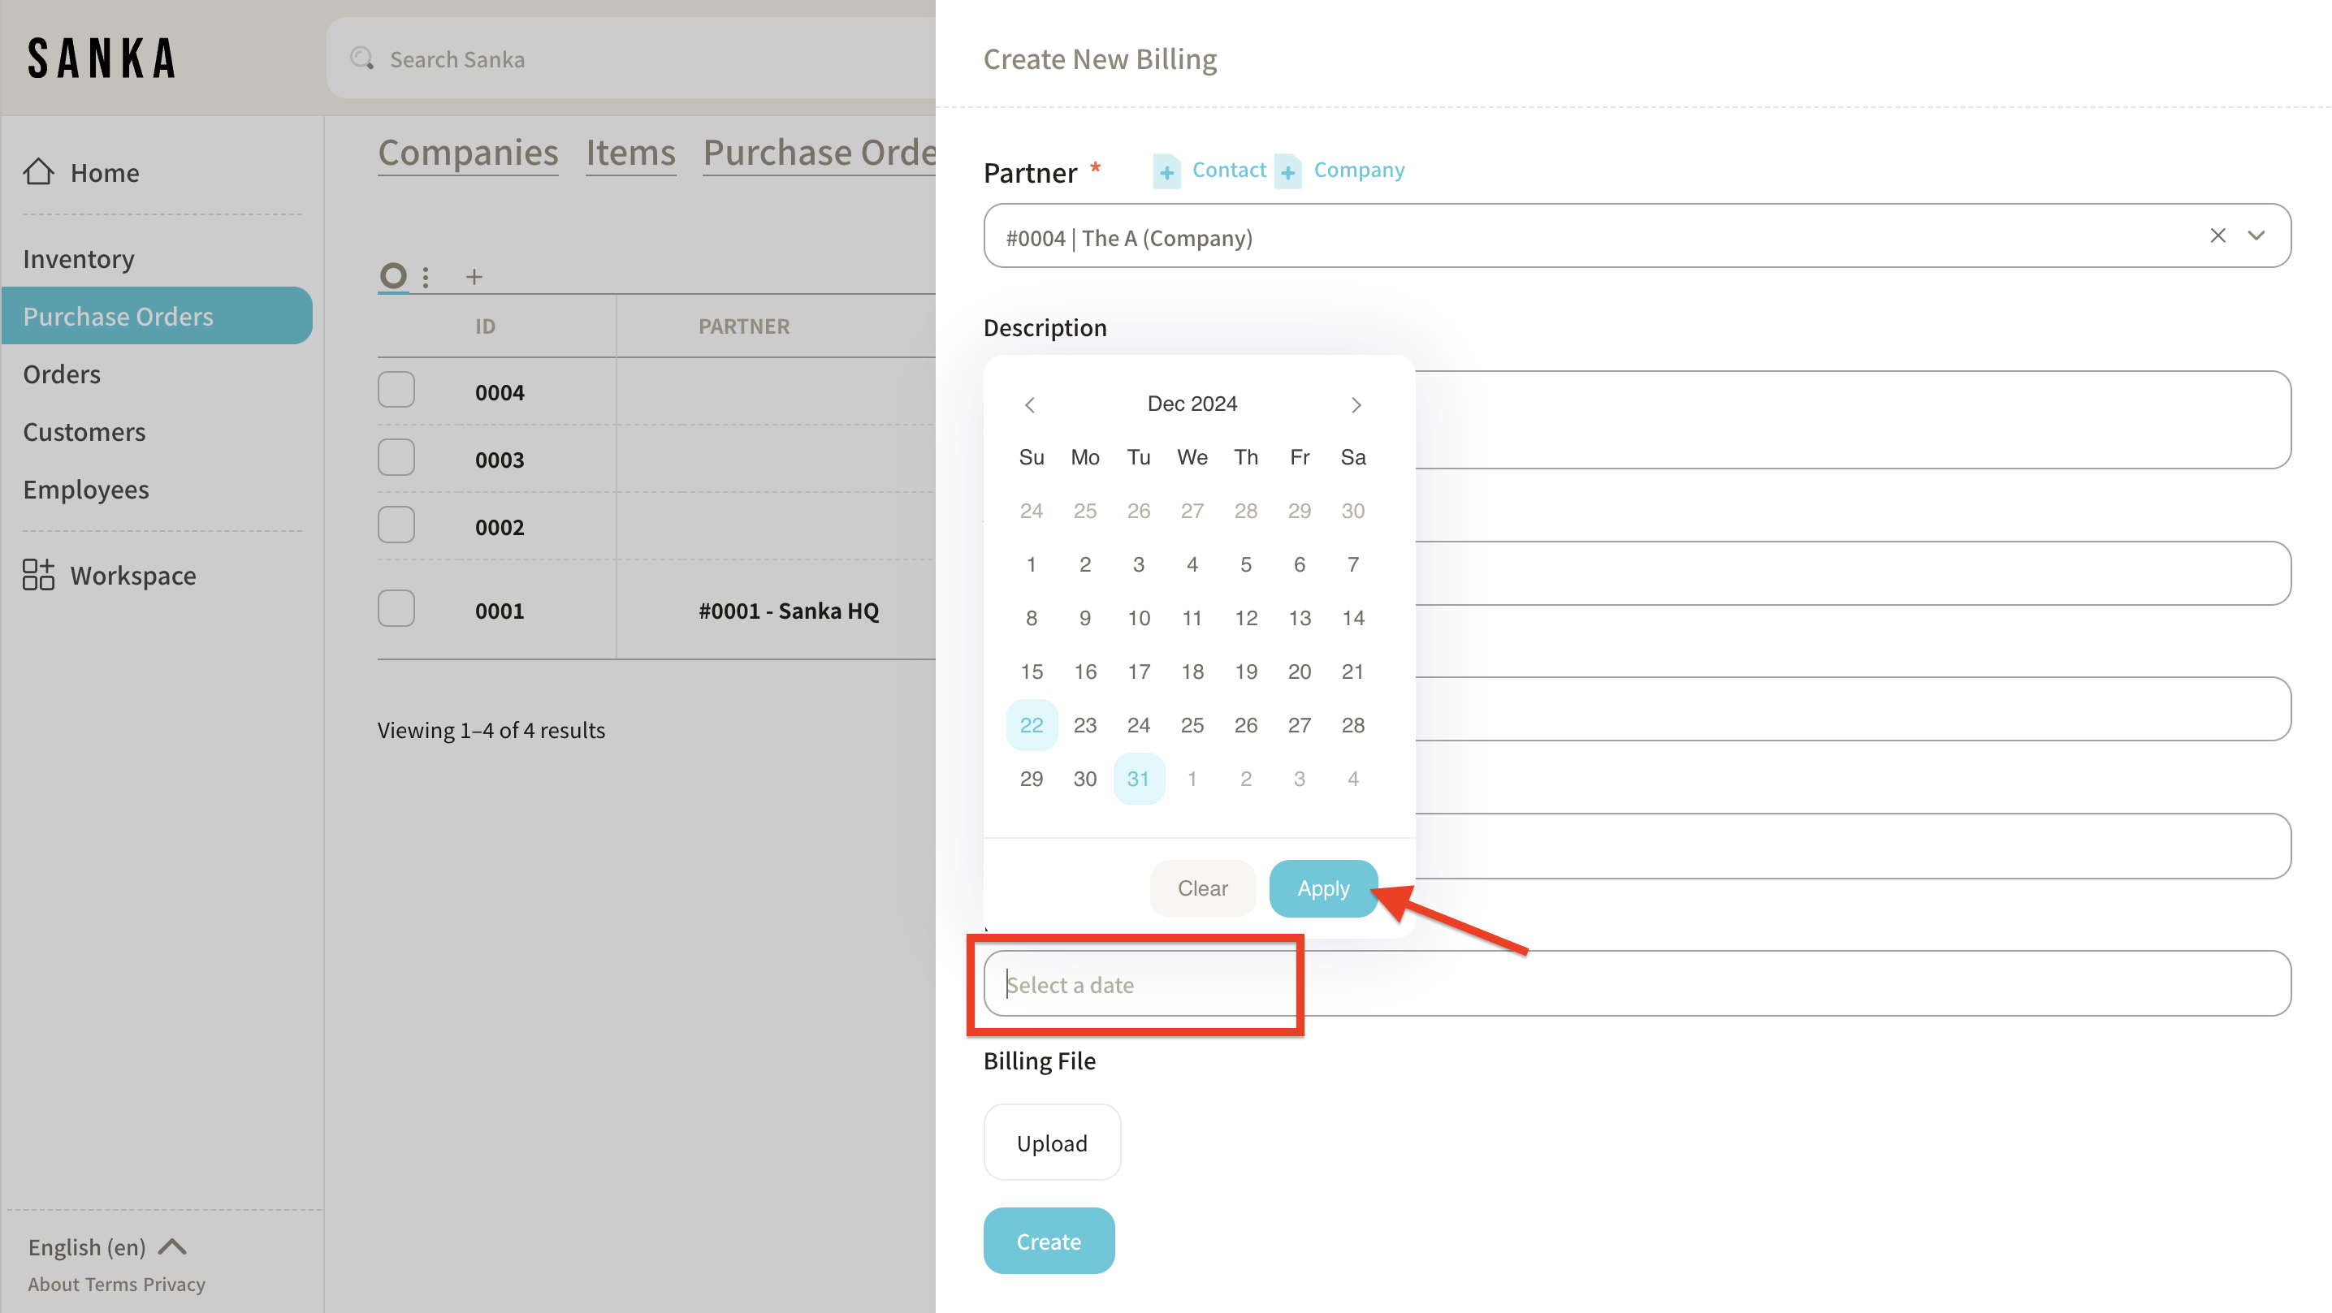Select the checkbox for order 0001
This screenshot has width=2332, height=1313.
[396, 609]
